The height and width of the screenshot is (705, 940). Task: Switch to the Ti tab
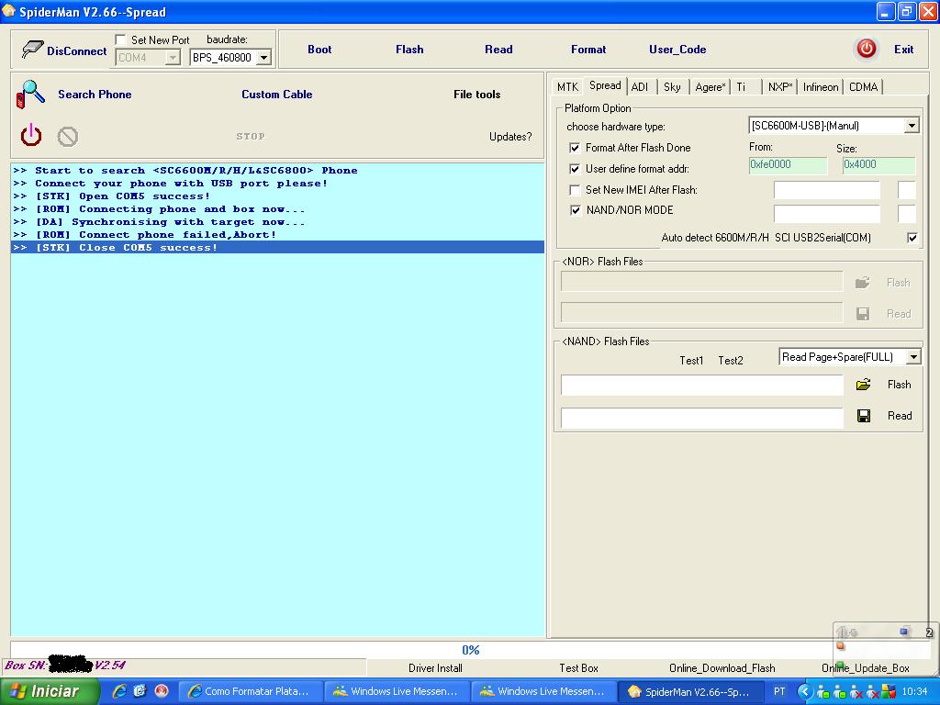point(742,87)
